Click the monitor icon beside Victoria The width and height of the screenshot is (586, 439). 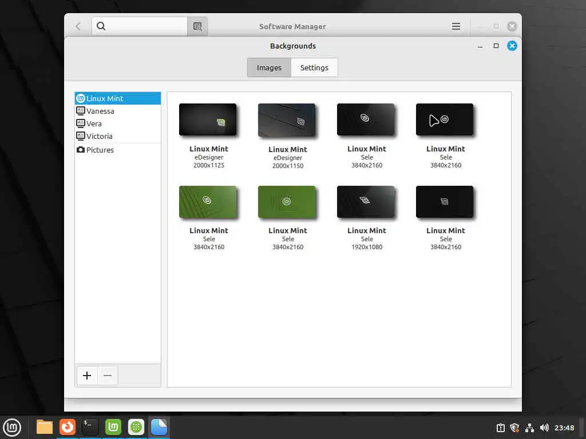coord(80,136)
